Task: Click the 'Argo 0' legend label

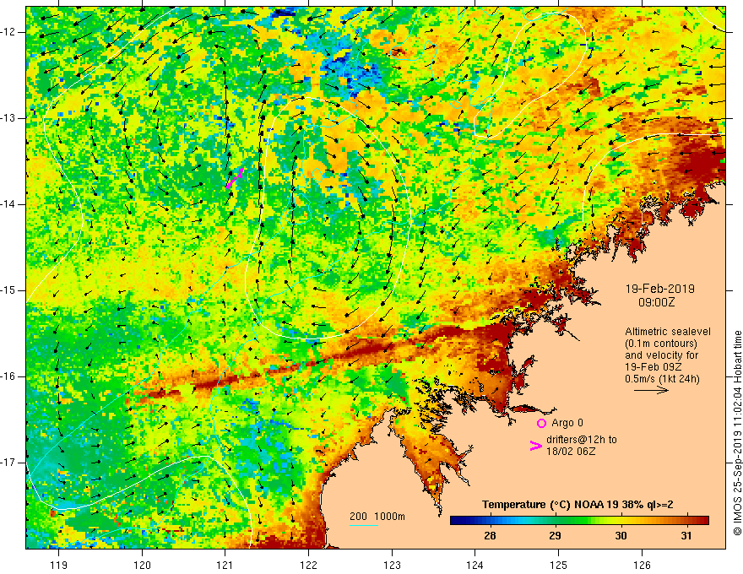Action: (x=567, y=423)
